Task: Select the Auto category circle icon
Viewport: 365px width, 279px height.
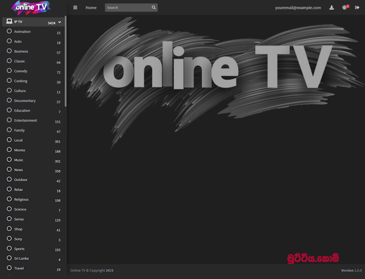Action: [x=9, y=41]
